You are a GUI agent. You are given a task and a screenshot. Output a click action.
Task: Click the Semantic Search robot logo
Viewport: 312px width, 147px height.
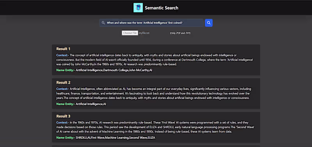(x=138, y=8)
